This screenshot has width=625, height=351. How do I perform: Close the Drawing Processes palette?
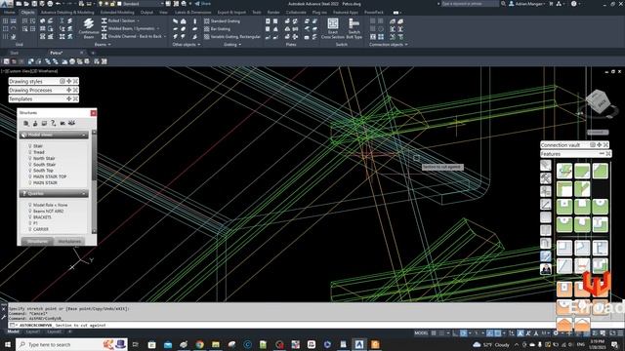click(x=75, y=90)
